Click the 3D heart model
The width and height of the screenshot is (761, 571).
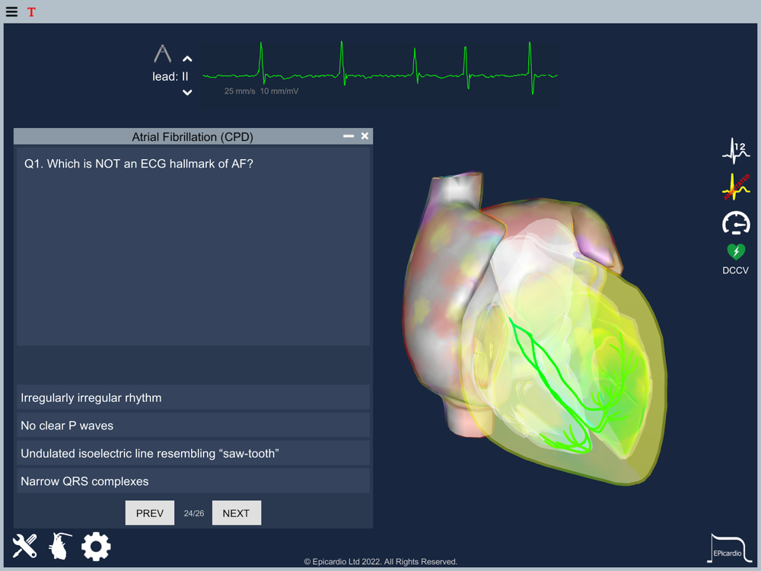[x=534, y=327]
